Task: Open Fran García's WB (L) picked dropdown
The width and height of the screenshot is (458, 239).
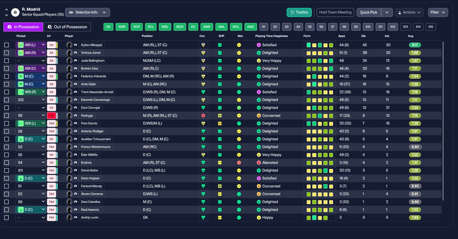Action: coord(31,123)
